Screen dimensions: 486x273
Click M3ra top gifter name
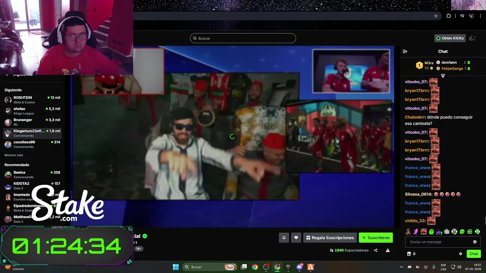(x=429, y=63)
